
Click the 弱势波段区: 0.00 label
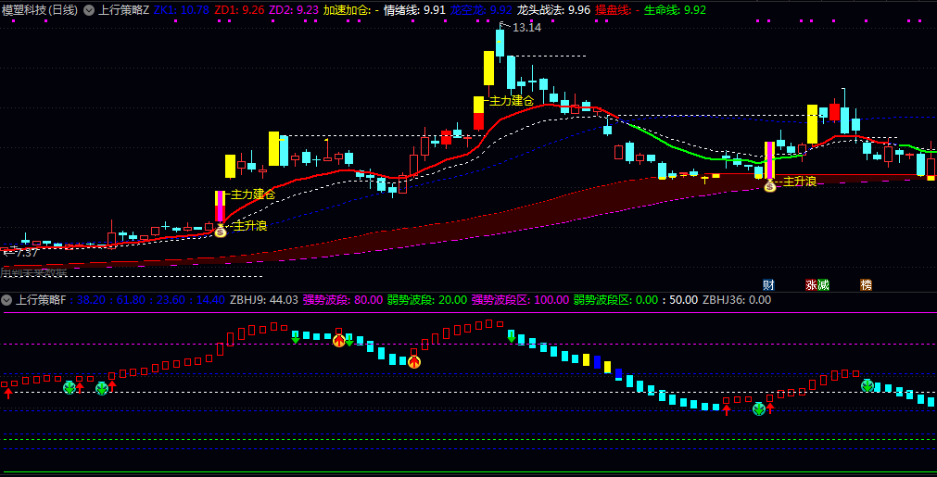coord(615,300)
